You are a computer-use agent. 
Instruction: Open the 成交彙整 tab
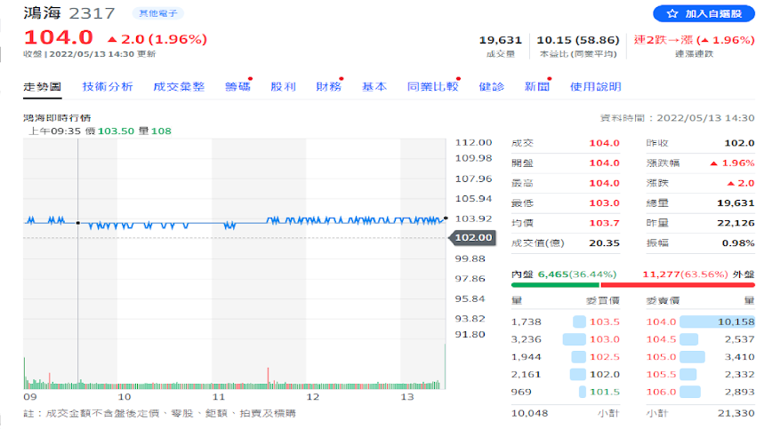(x=179, y=86)
